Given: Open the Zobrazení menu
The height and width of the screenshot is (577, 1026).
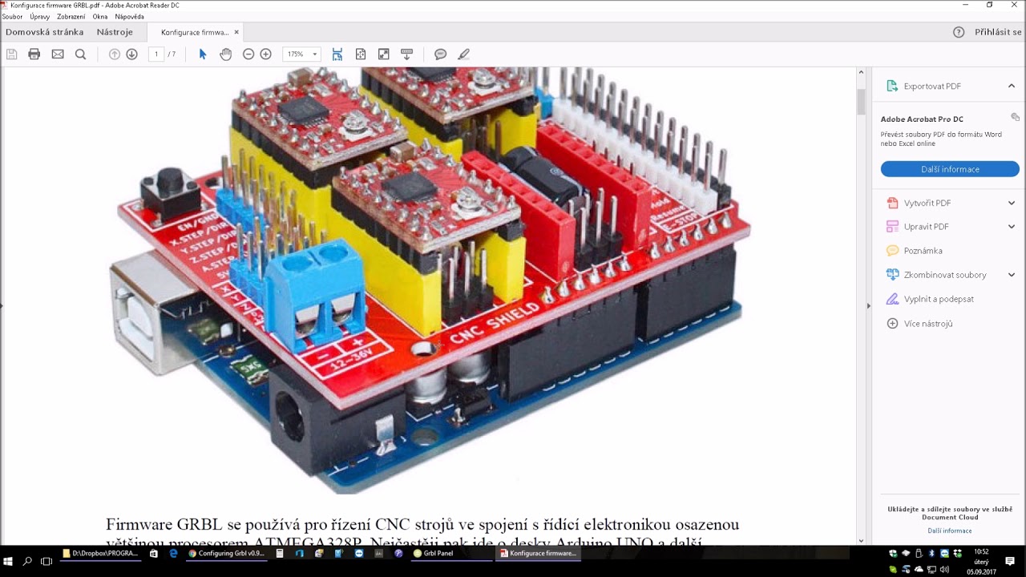Looking at the screenshot, I should pyautogui.click(x=71, y=16).
